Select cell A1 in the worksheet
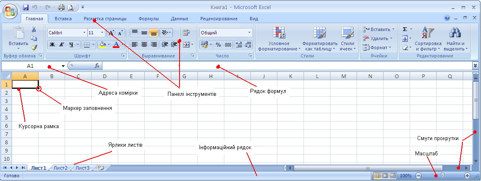 tap(25, 84)
